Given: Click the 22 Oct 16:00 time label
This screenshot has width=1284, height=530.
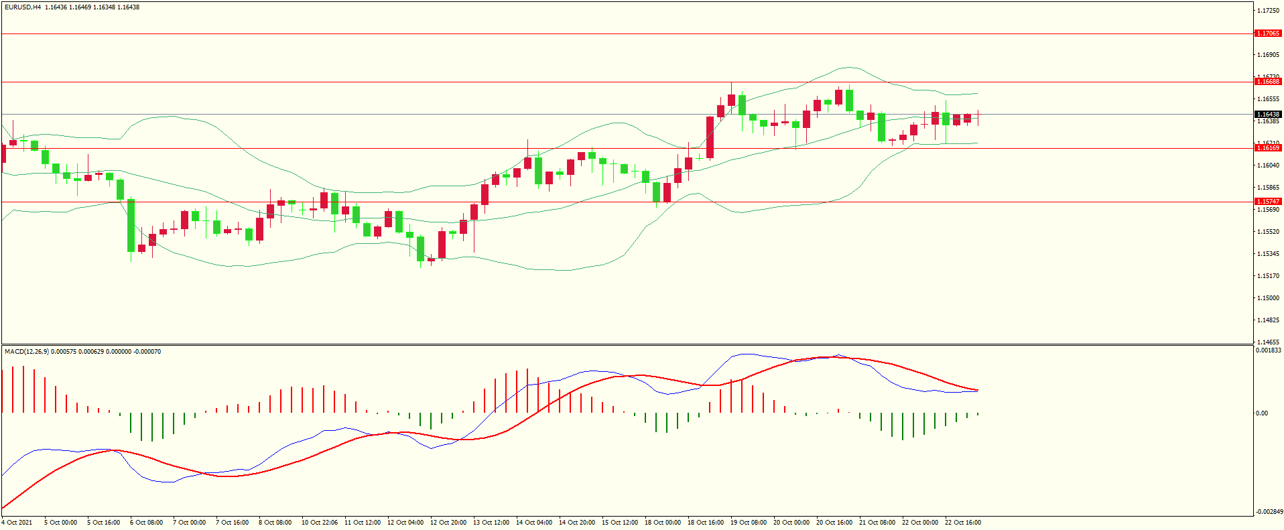Looking at the screenshot, I should tap(962, 523).
